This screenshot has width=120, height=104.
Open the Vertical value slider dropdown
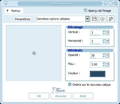(107, 32)
